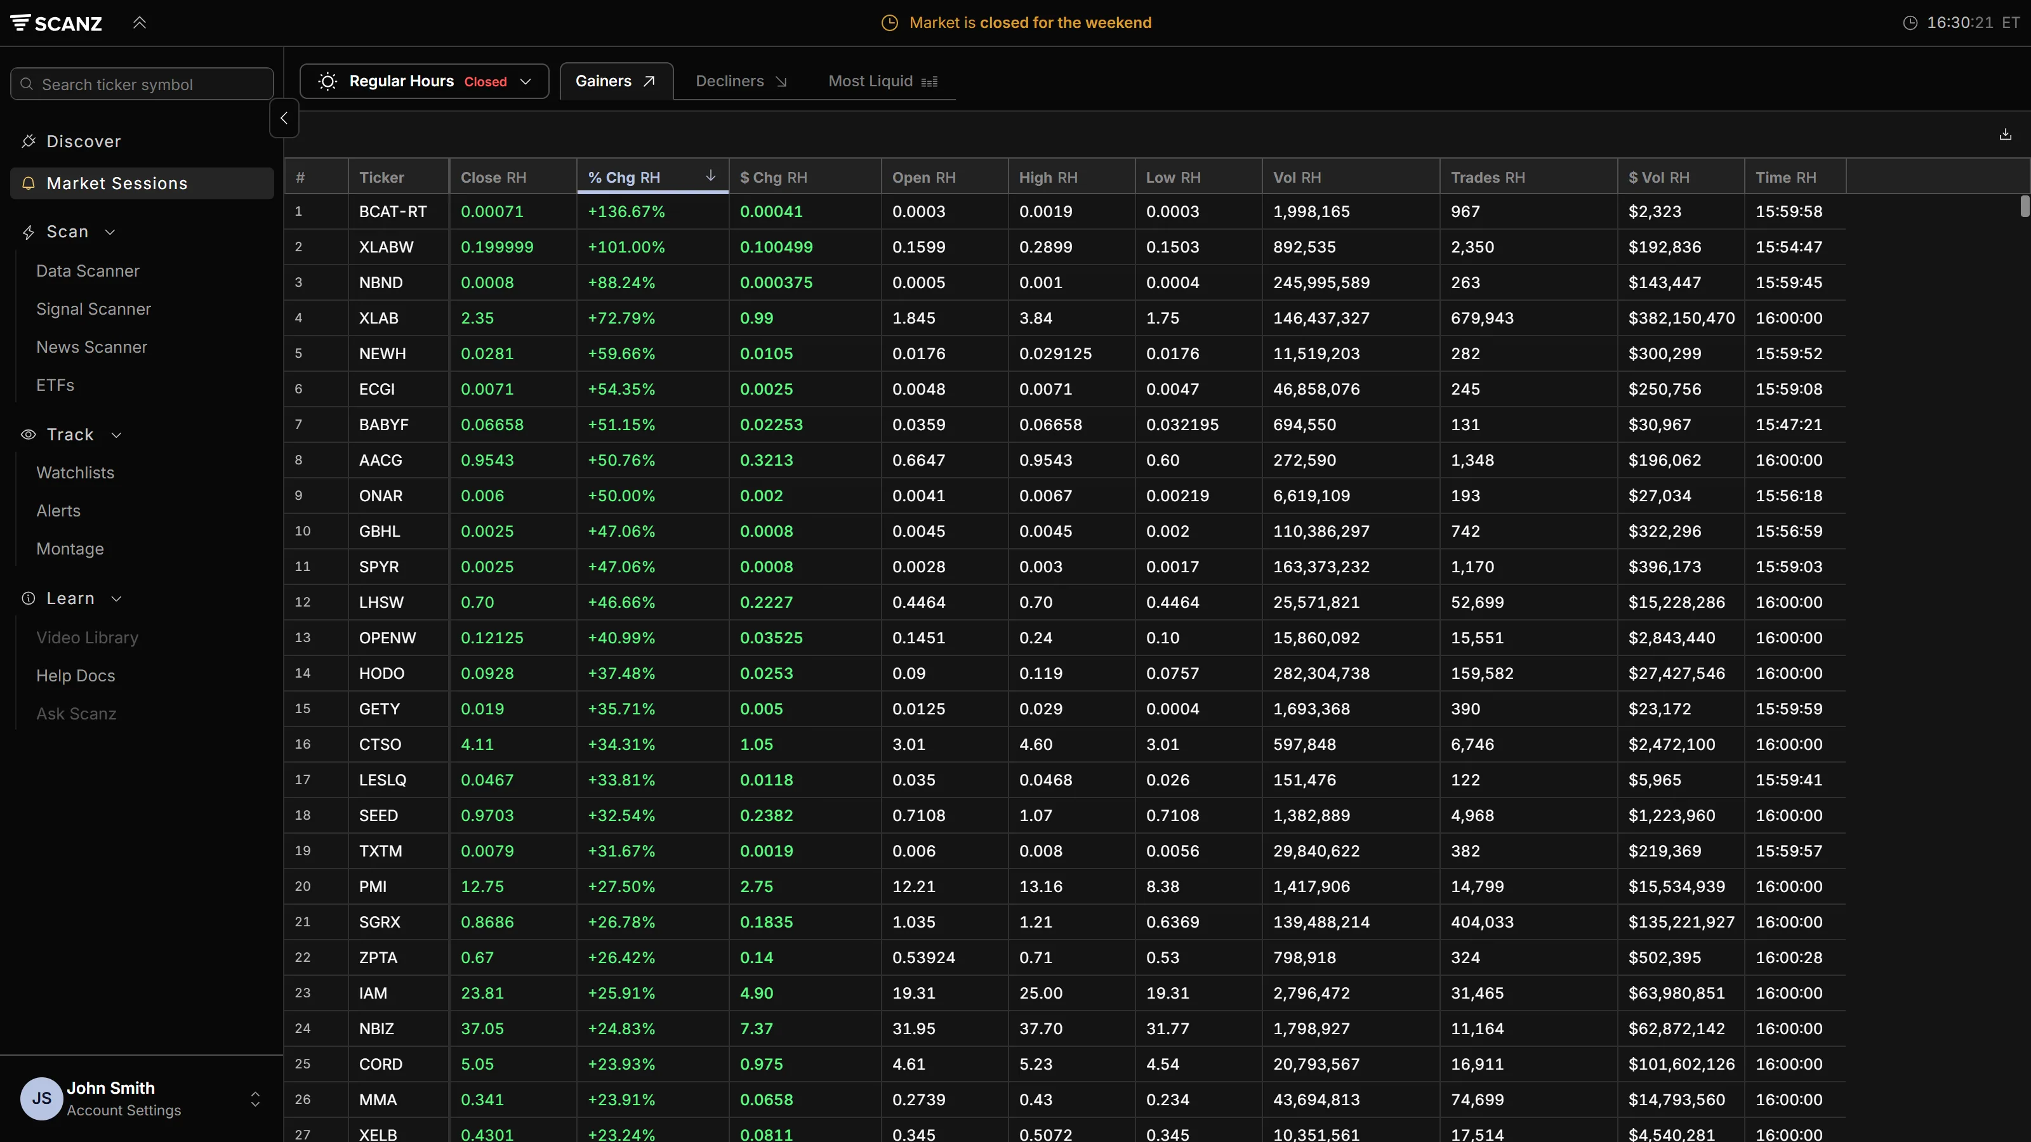Screen dimensions: 2031x1142
Task: Download table data with the export icon
Action: [2005, 135]
